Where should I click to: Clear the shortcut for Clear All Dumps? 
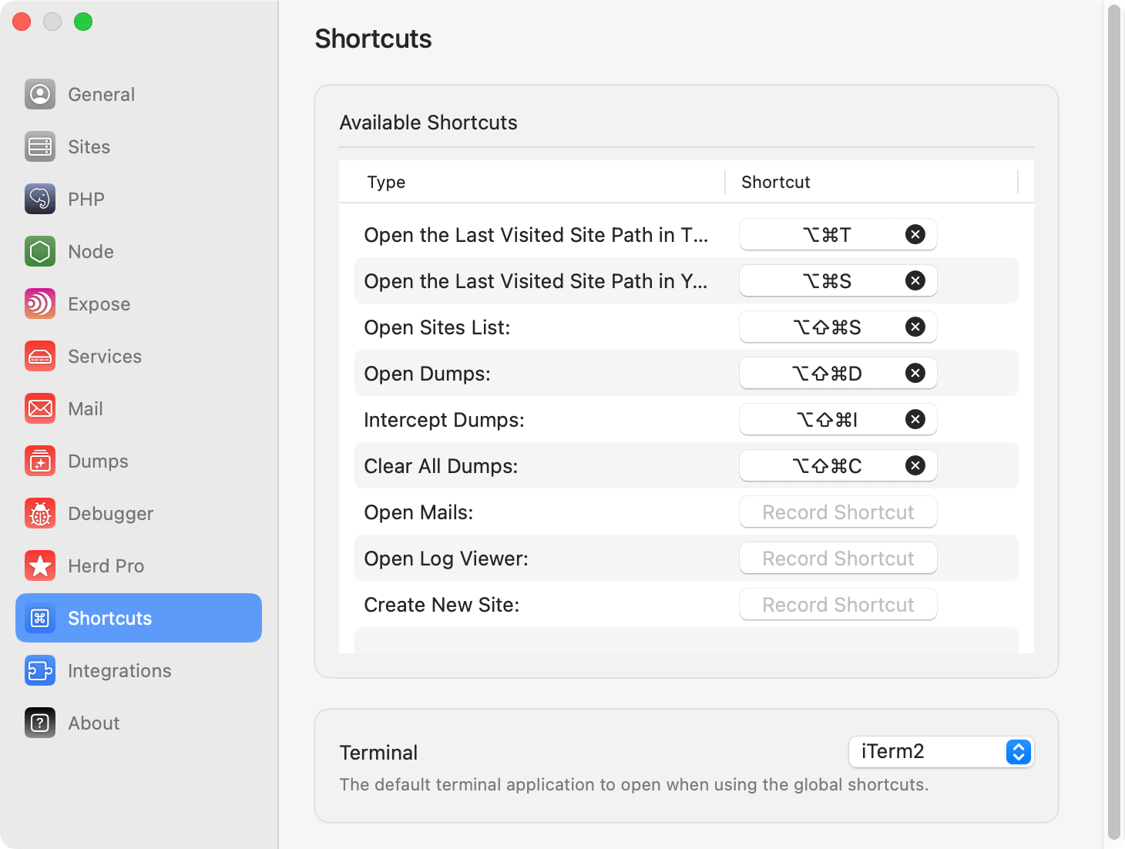click(x=915, y=465)
